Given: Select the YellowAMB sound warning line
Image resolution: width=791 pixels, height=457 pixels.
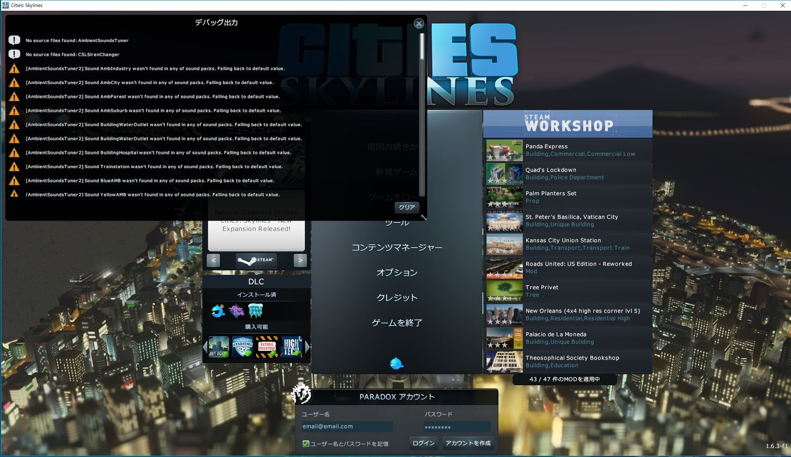Looking at the screenshot, I should click(x=153, y=194).
